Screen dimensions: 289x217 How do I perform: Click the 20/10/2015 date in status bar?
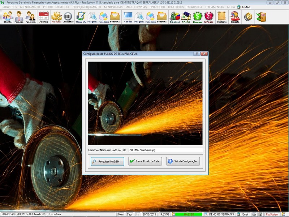point(149,214)
